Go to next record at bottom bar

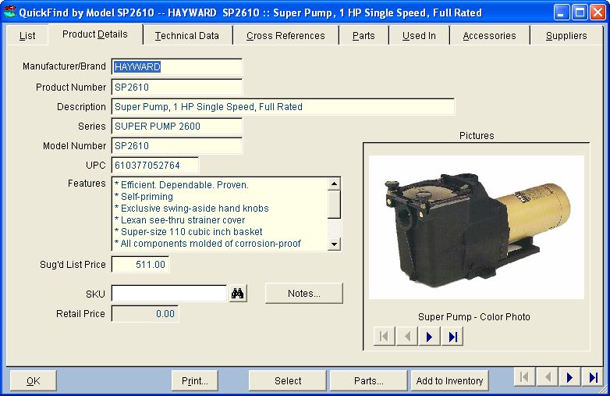pos(570,377)
